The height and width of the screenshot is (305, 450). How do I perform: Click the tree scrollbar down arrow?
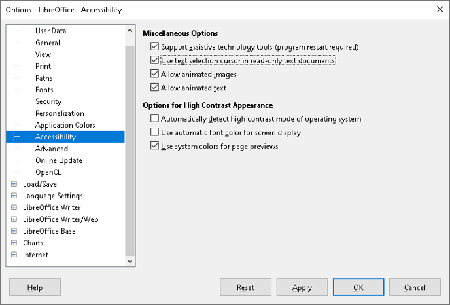point(130,261)
